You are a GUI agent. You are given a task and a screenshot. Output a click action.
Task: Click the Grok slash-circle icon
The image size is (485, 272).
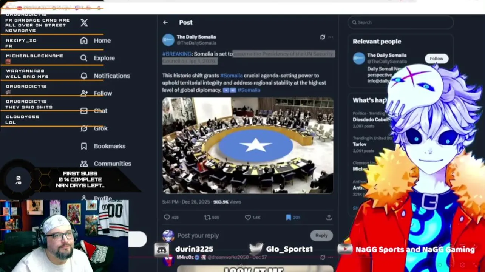pos(84,128)
